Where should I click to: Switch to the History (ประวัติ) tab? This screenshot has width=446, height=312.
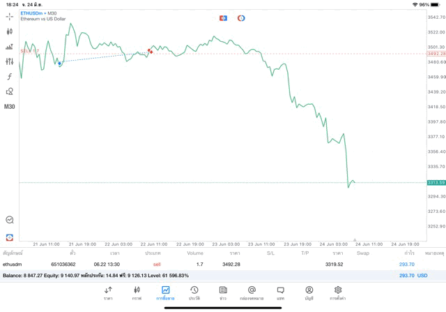coord(194,293)
